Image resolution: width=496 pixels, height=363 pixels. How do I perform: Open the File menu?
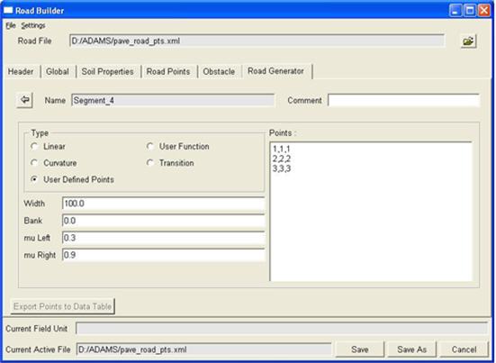[x=11, y=25]
